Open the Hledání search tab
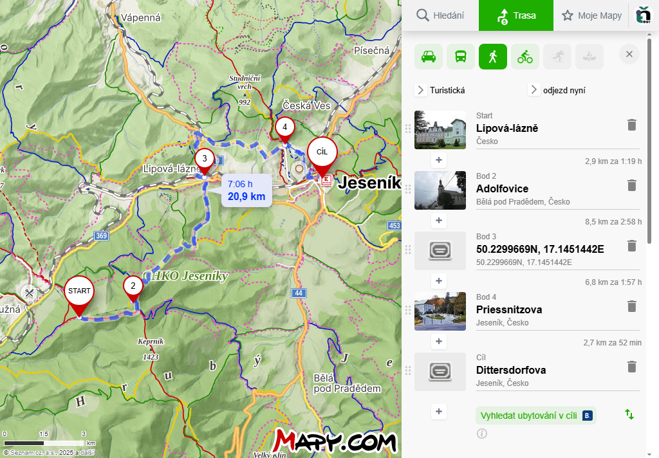 (440, 15)
